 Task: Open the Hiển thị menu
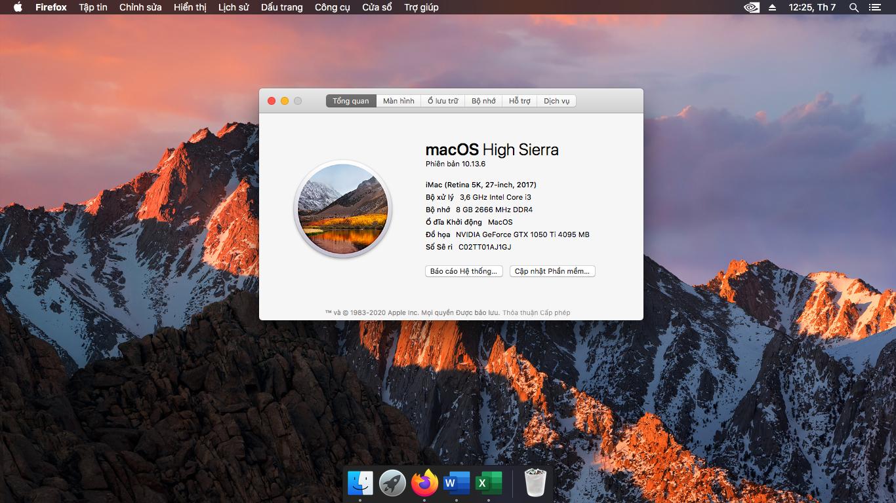[190, 7]
